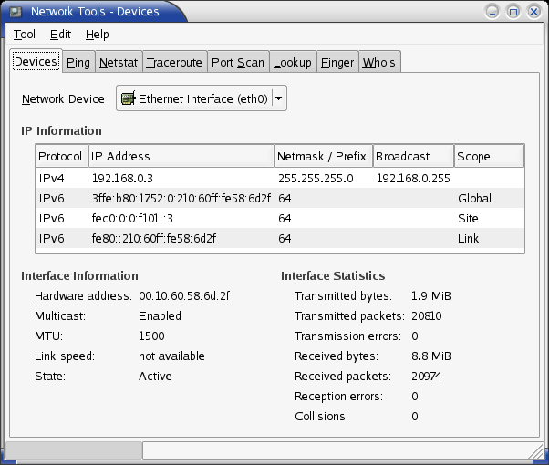Sort table by Protocol column header

[62, 156]
